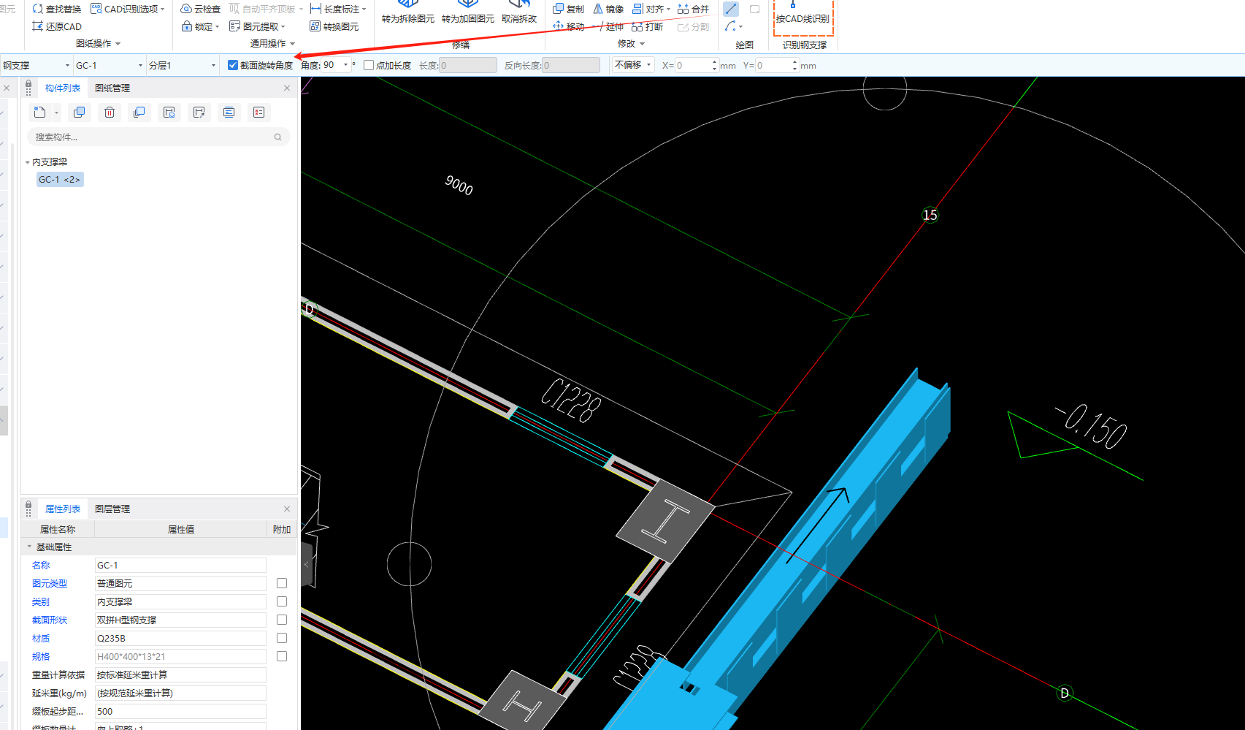Click the 材质 Q235B value field
The width and height of the screenshot is (1245, 730).
pos(180,638)
